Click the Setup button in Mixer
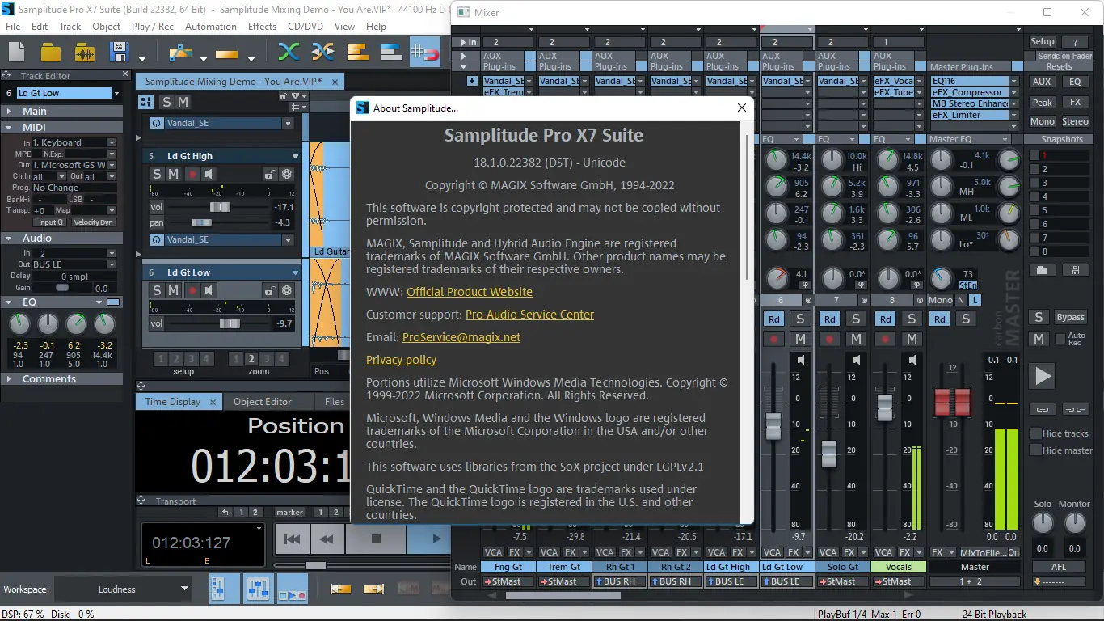The height and width of the screenshot is (621, 1104). coord(1043,41)
